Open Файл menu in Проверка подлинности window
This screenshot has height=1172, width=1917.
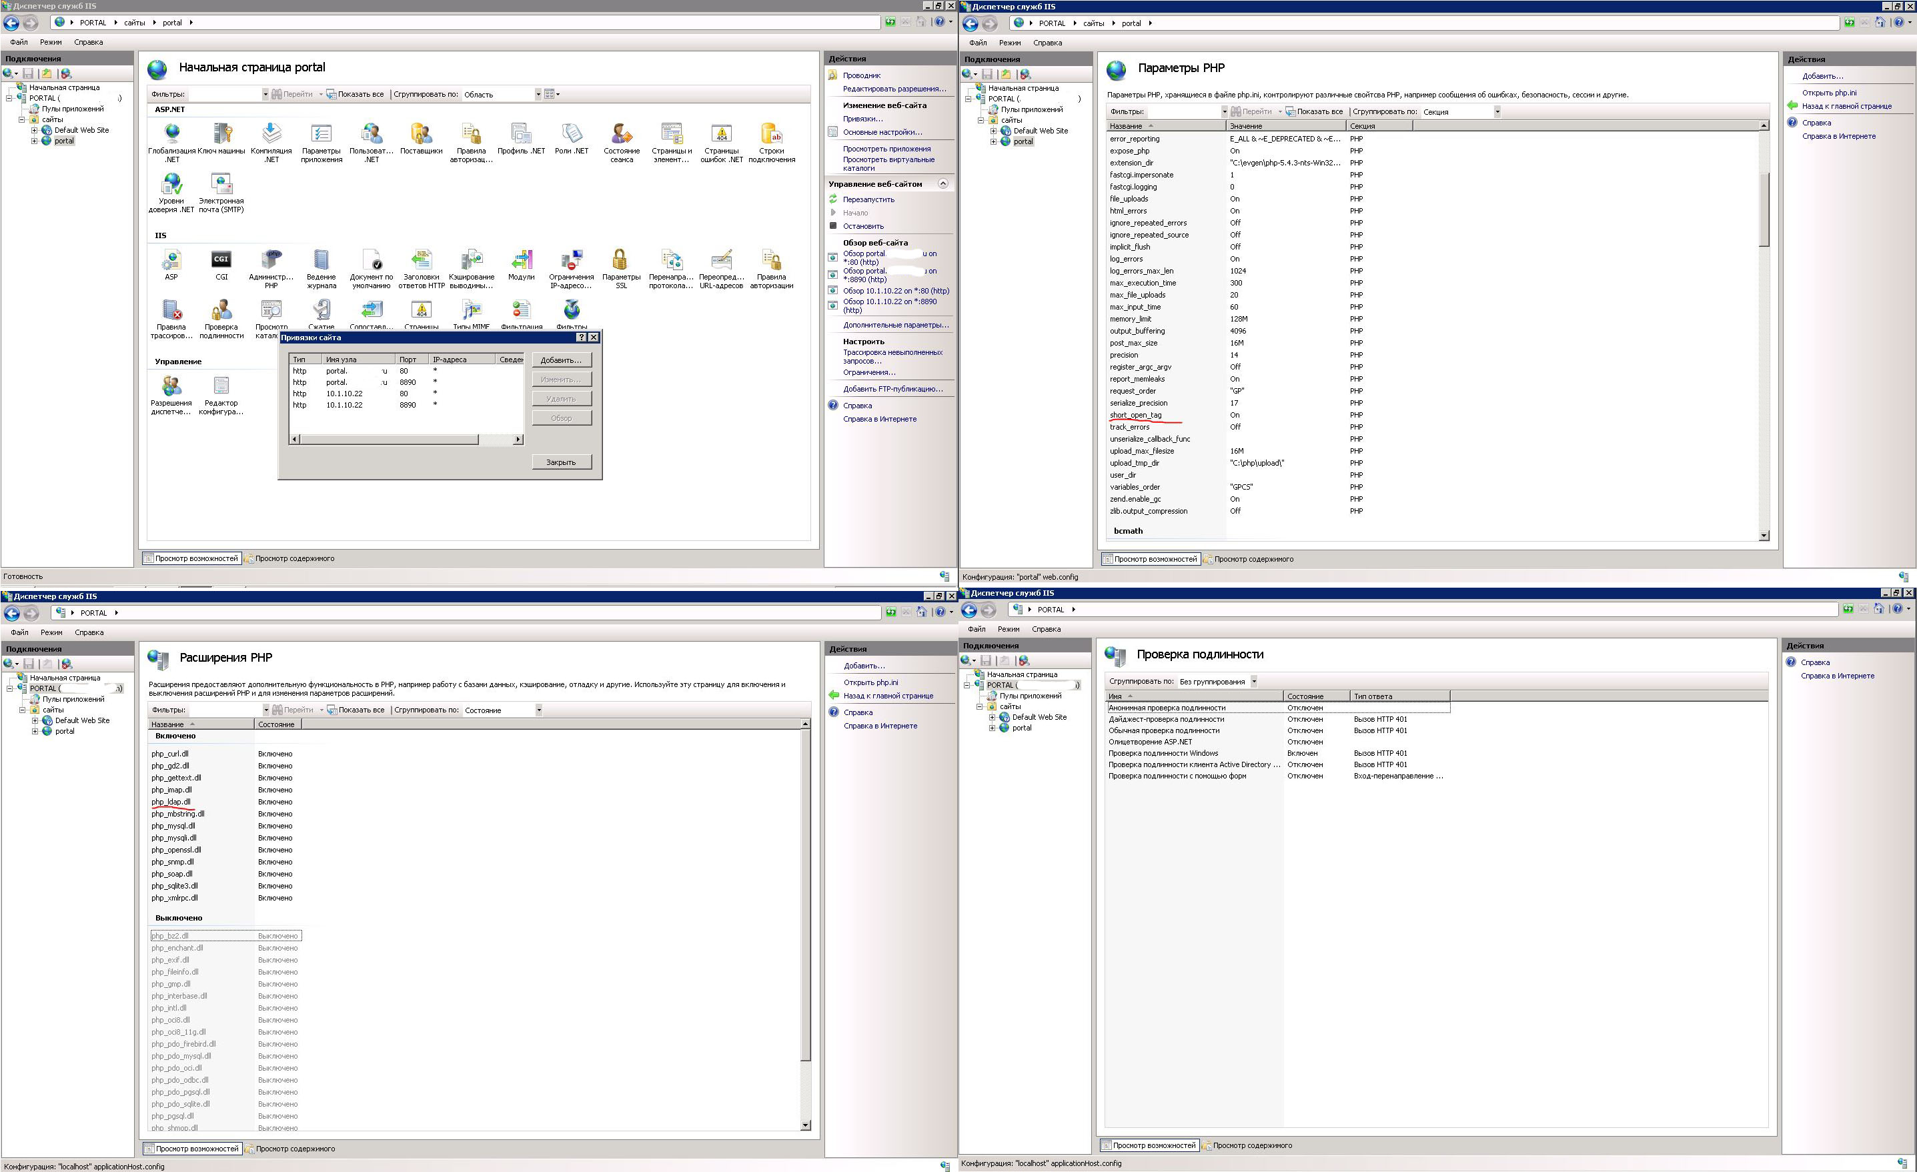tap(977, 629)
